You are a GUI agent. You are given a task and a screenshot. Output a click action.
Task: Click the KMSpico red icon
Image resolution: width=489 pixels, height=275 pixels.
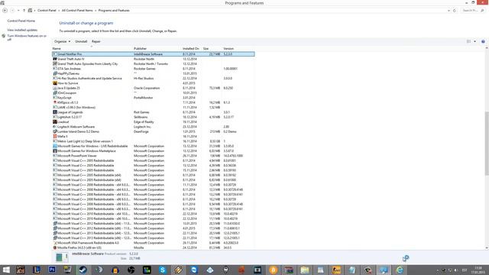pyautogui.click(x=55, y=102)
